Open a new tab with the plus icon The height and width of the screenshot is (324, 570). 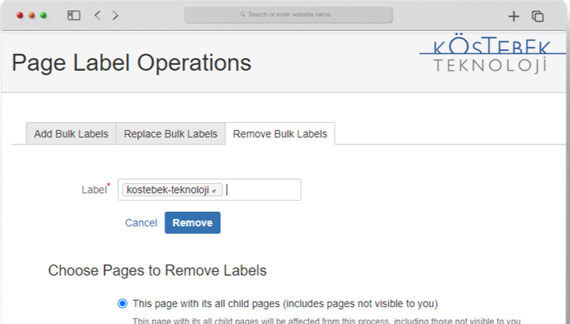coord(514,16)
